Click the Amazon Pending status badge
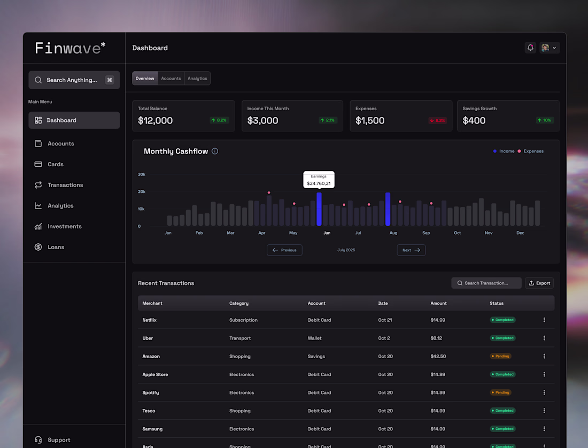 coord(501,356)
